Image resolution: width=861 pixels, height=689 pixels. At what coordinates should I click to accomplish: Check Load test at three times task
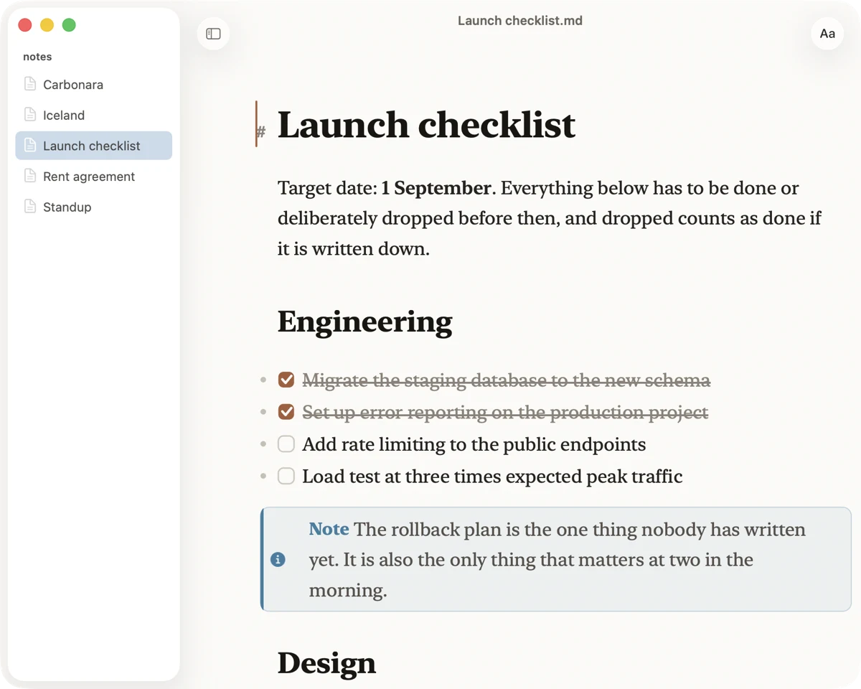point(286,476)
